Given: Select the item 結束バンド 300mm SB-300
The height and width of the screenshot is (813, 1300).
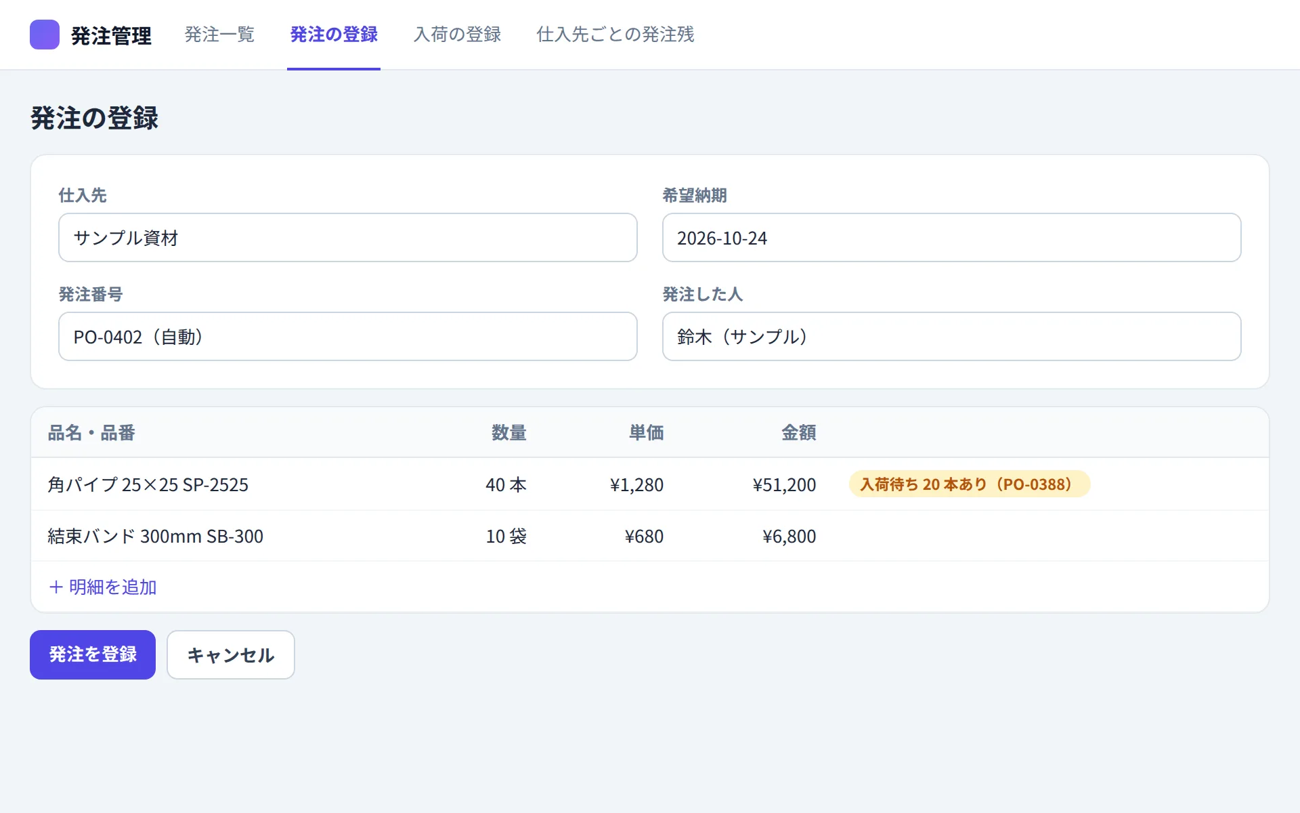Looking at the screenshot, I should click(x=156, y=536).
